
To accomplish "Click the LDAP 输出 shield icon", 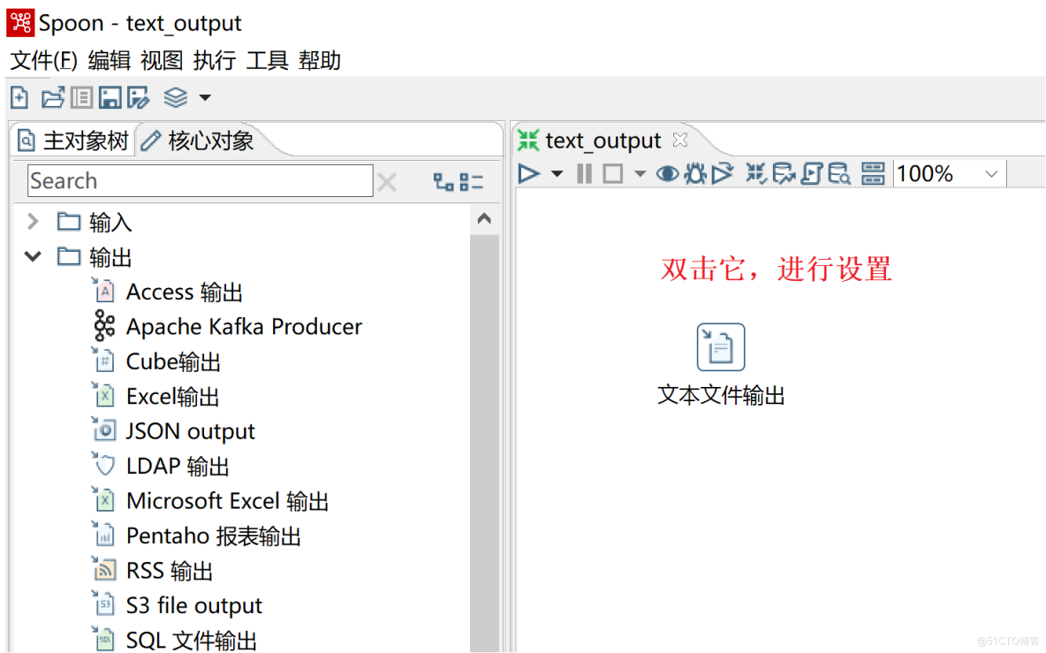I will coord(104,464).
